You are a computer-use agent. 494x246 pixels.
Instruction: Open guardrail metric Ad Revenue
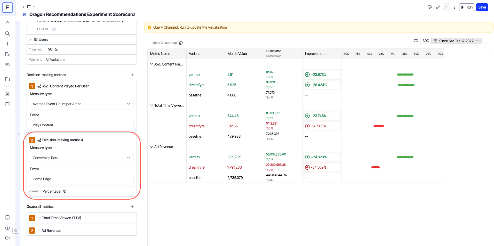point(82,231)
